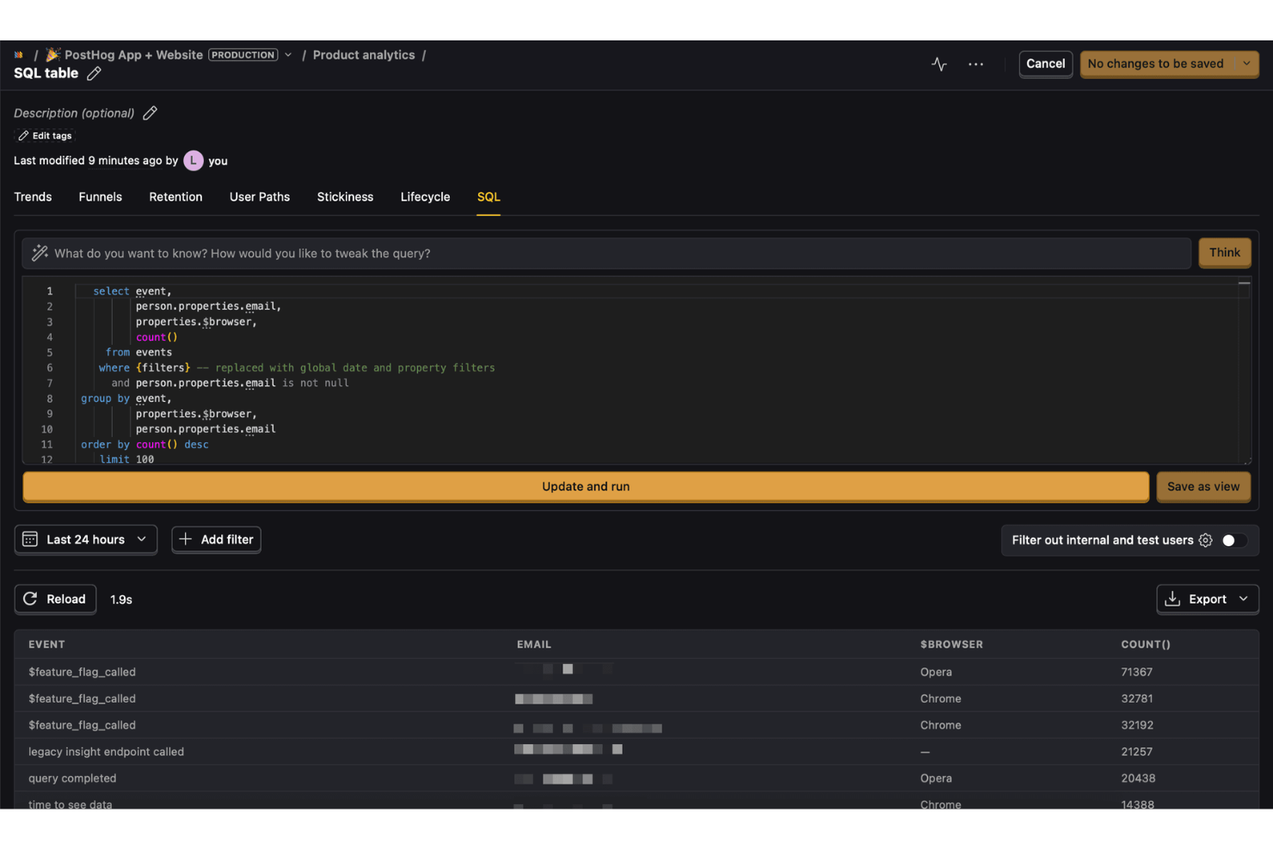Open the gear settings beside internal users filter

[x=1205, y=539]
